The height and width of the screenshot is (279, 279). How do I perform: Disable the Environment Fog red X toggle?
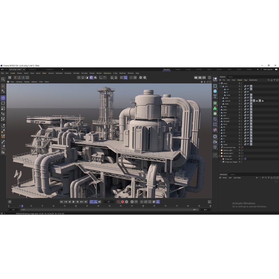[x=243, y=147]
